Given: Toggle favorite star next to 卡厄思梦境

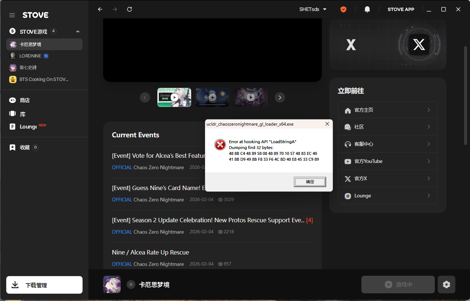Looking at the screenshot, I should point(131,285).
